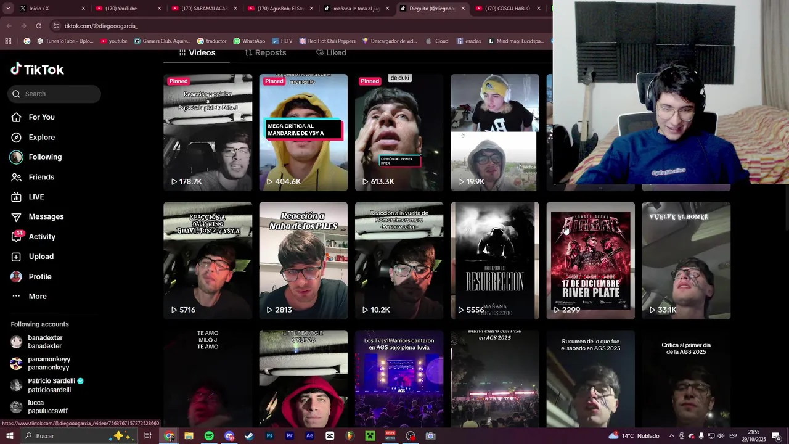Viewport: 789px width, 444px height.
Task: Open the For You feed
Action: pos(41,117)
